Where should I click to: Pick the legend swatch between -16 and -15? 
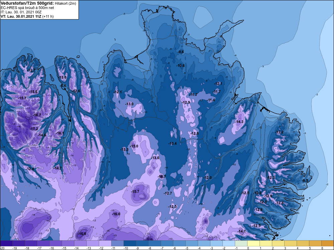pyautogui.click(x=55, y=243)
